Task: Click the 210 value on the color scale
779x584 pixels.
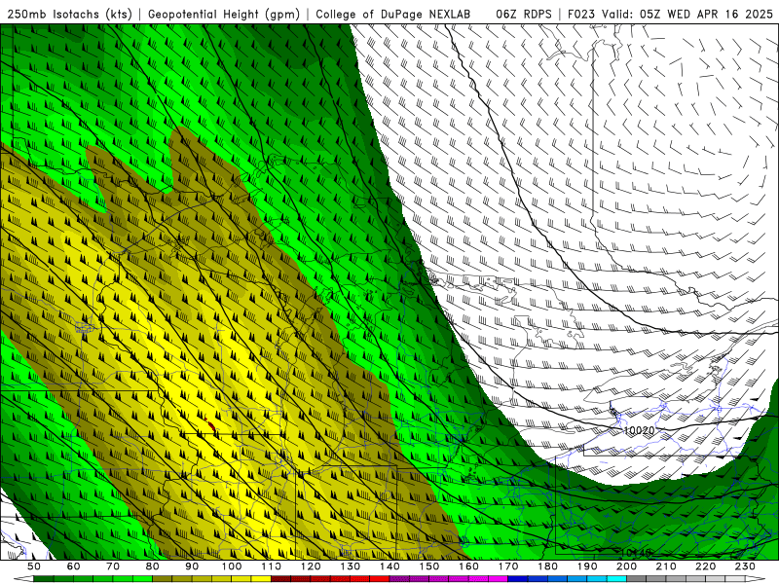Action: tap(666, 566)
